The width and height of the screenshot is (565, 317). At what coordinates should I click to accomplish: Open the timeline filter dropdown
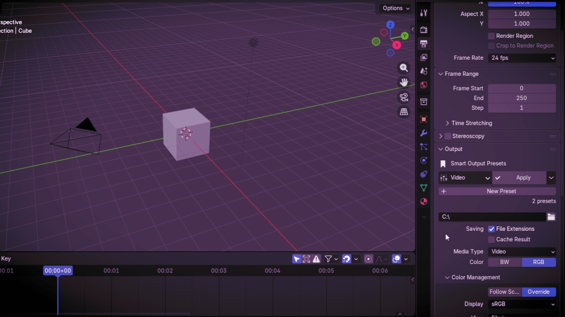[x=331, y=259]
